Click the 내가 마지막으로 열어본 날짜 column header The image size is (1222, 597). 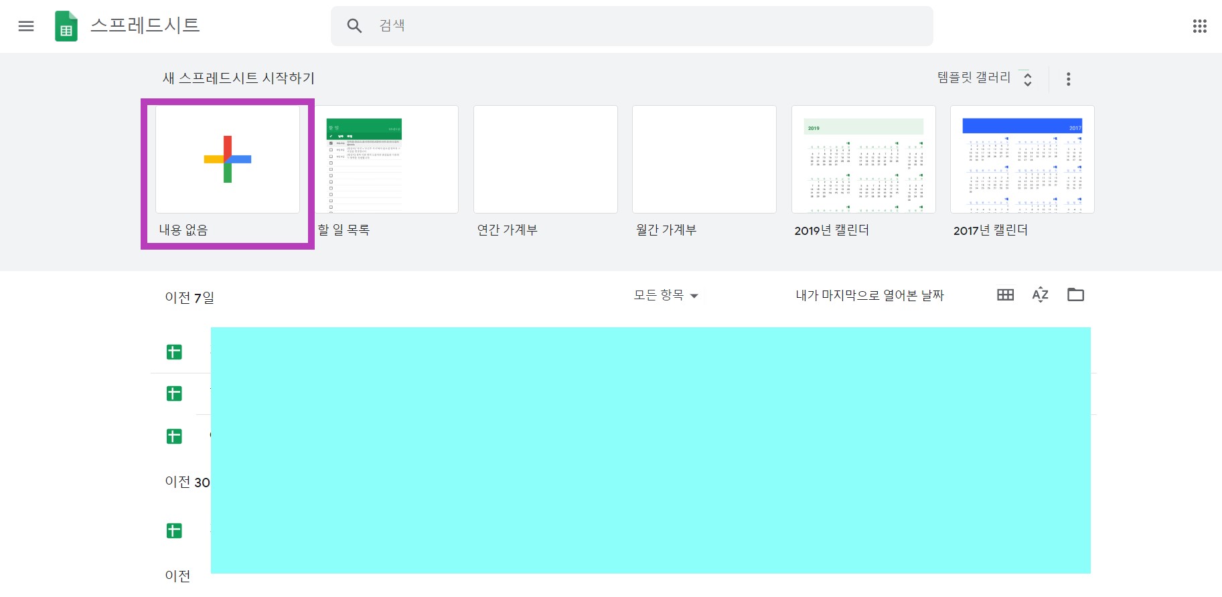pos(869,295)
